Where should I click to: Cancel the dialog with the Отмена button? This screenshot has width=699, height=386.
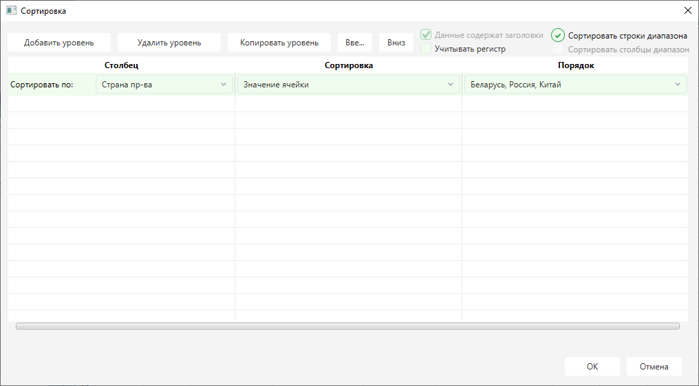point(654,367)
